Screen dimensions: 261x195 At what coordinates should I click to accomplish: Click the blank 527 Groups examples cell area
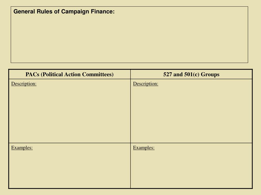pyautogui.click(x=191, y=168)
